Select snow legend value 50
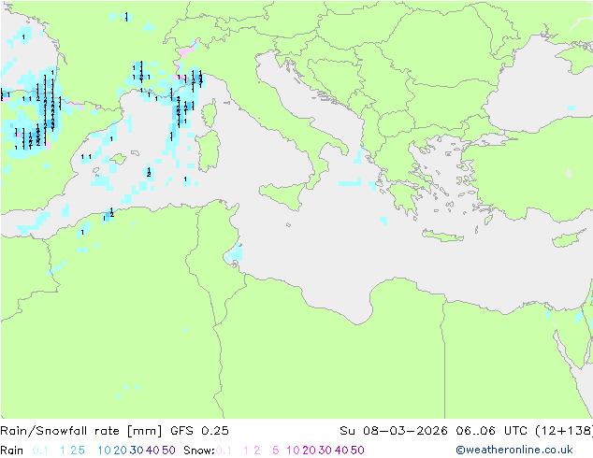This screenshot has height=458, width=593. [358, 451]
